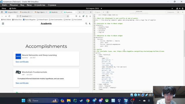This screenshot has height=104, width=185.
Task: Open Fedora Magazine bookmark
Action: 29,20
